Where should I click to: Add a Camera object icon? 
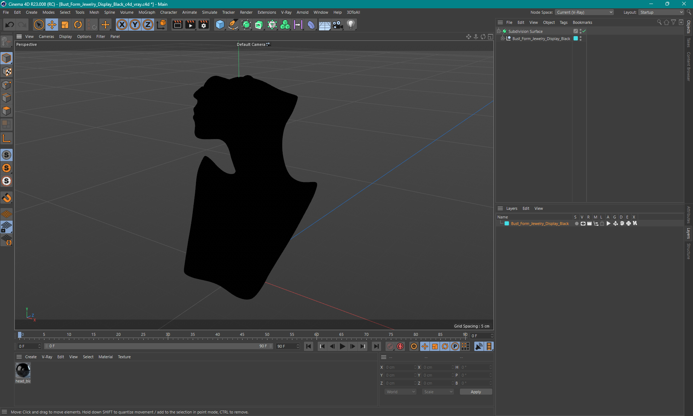337,25
